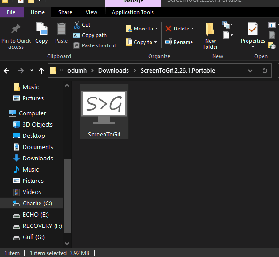
Task: Open Pictures under Computer
Action: 28,181
